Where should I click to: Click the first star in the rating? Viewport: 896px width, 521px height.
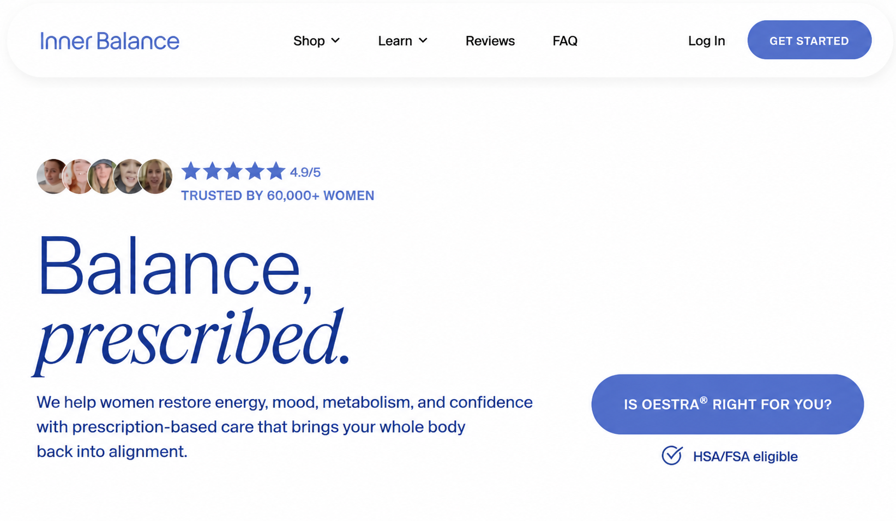191,171
